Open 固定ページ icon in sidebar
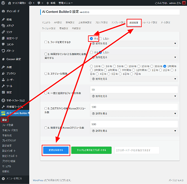 click(x=3, y=38)
